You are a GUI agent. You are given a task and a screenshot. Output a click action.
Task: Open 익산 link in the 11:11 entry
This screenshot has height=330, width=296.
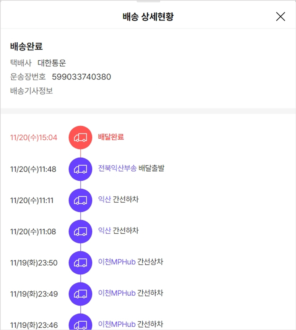[x=105, y=200]
